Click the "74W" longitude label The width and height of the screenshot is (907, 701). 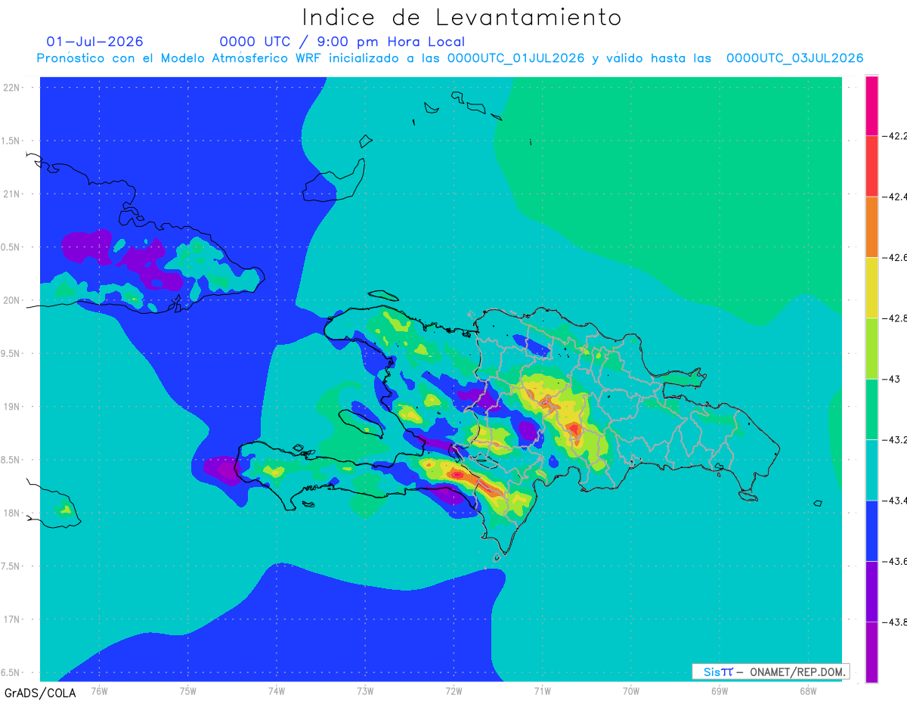[277, 691]
